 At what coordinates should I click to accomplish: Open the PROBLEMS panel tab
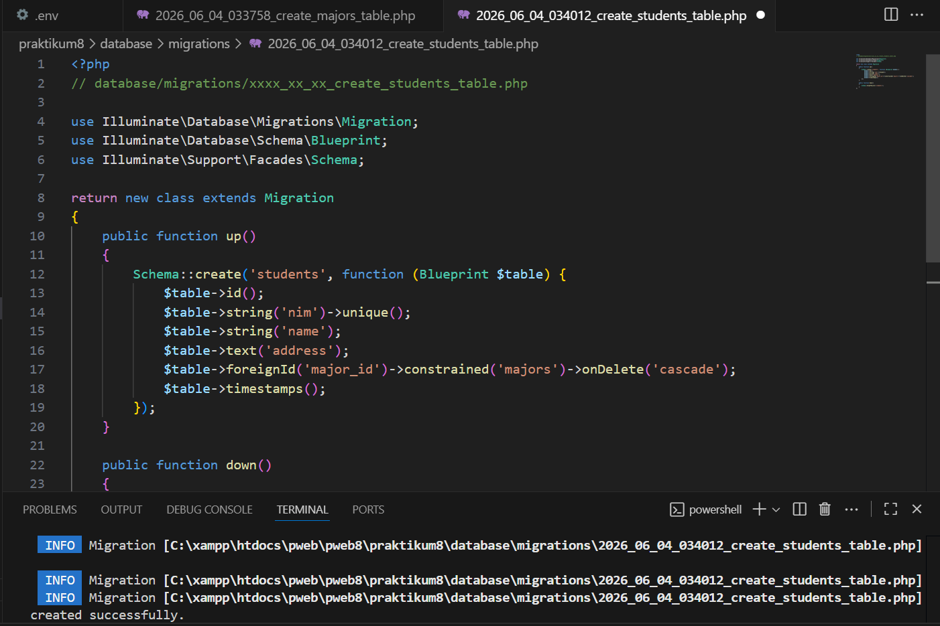(50, 510)
